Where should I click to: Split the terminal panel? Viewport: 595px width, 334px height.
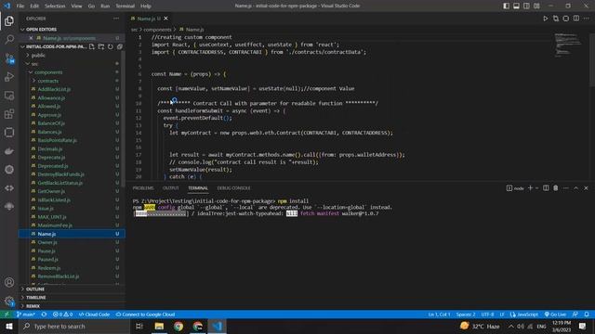point(546,187)
